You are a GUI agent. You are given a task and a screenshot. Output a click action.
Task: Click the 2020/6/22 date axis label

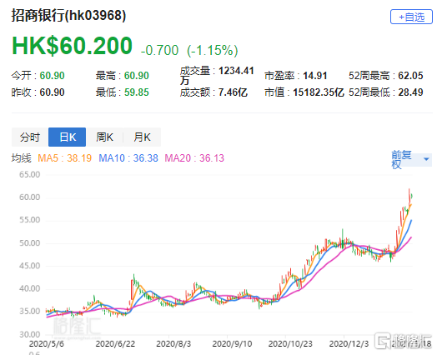pos(115,344)
